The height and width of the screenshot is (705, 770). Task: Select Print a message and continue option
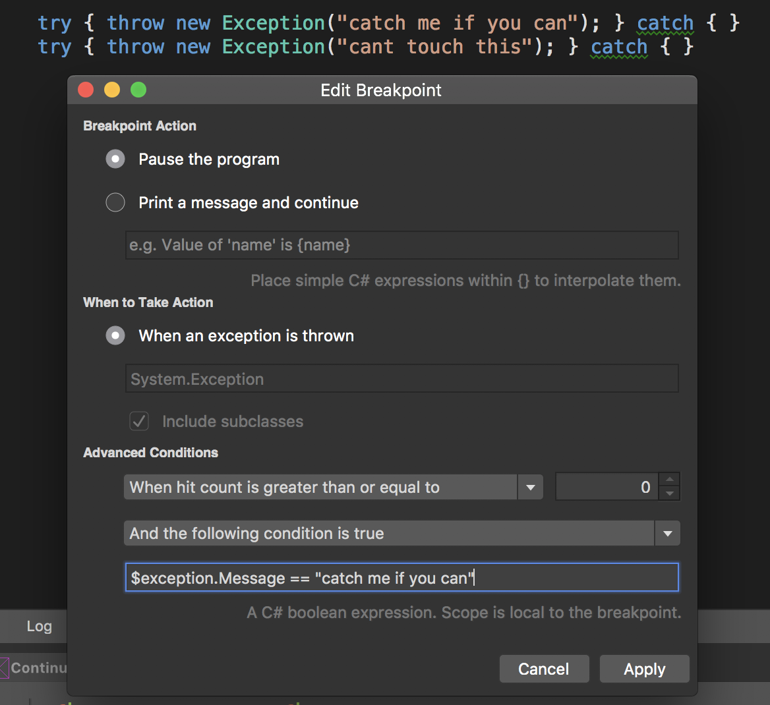coord(115,202)
